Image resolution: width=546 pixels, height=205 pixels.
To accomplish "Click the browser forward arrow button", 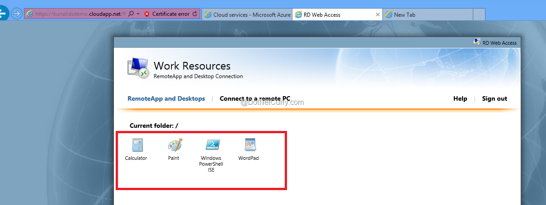I will point(16,14).
